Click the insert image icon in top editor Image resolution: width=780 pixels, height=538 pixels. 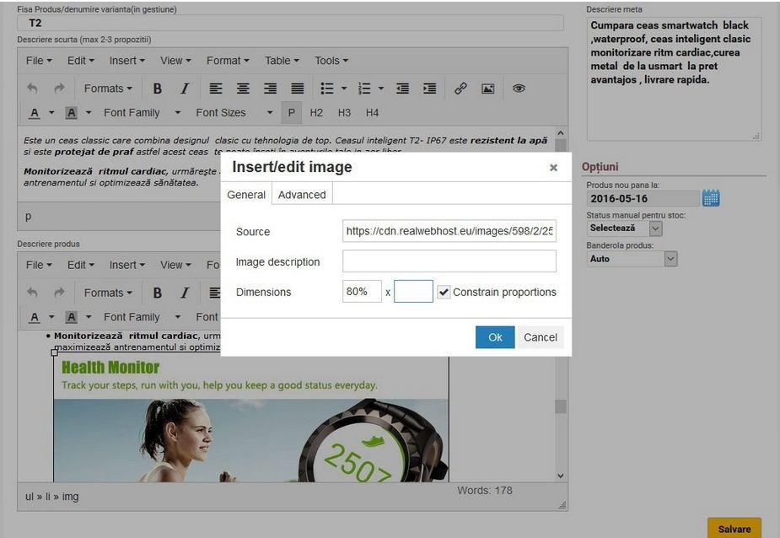[487, 89]
